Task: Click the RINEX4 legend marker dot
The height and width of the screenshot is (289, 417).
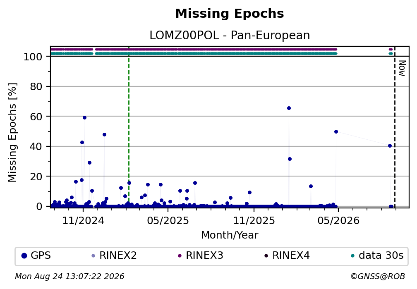Action: (266, 256)
